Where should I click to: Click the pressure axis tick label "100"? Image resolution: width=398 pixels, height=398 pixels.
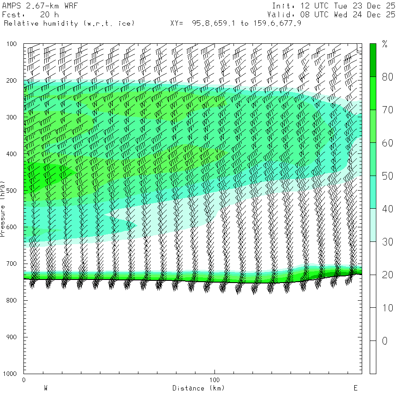[x=11, y=44]
